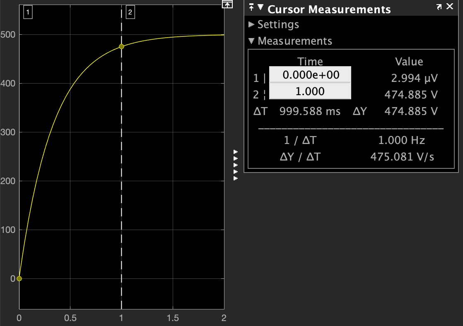Click the dock-to-top icon of Cursor Measurements panel

point(251,7)
